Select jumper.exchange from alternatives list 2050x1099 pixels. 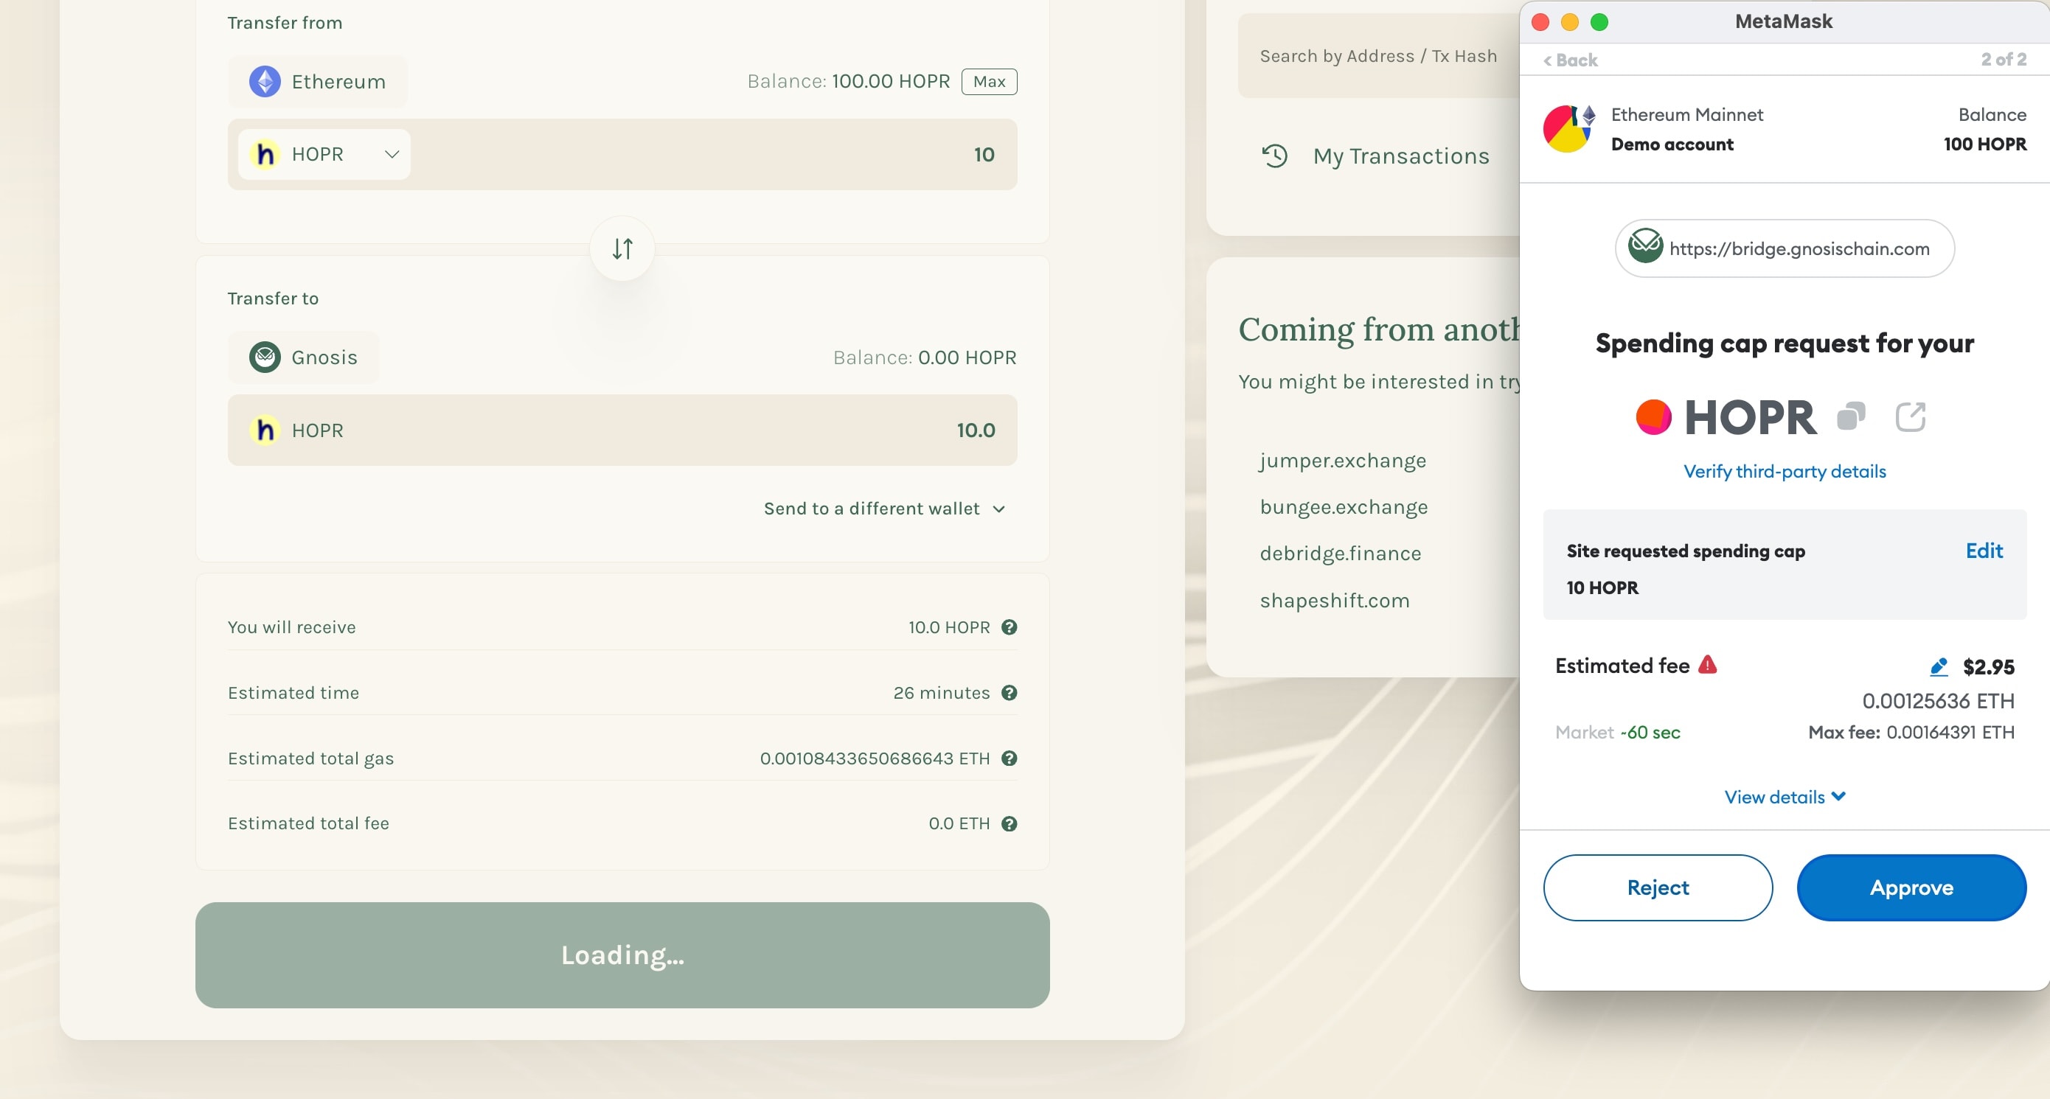click(1342, 459)
